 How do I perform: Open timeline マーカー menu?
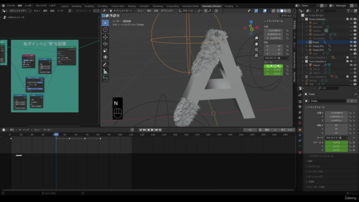tap(47, 130)
